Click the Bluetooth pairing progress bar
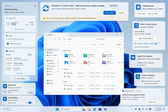This screenshot has width=168, height=112. tap(16, 92)
